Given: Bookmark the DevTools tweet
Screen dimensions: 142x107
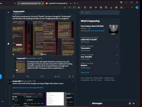Looking at the screenshot, I should (x=69, y=76).
